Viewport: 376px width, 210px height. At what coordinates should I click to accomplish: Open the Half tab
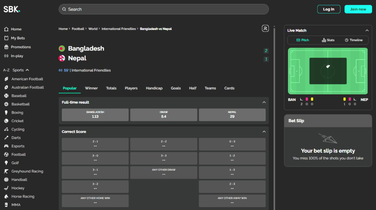193,88
